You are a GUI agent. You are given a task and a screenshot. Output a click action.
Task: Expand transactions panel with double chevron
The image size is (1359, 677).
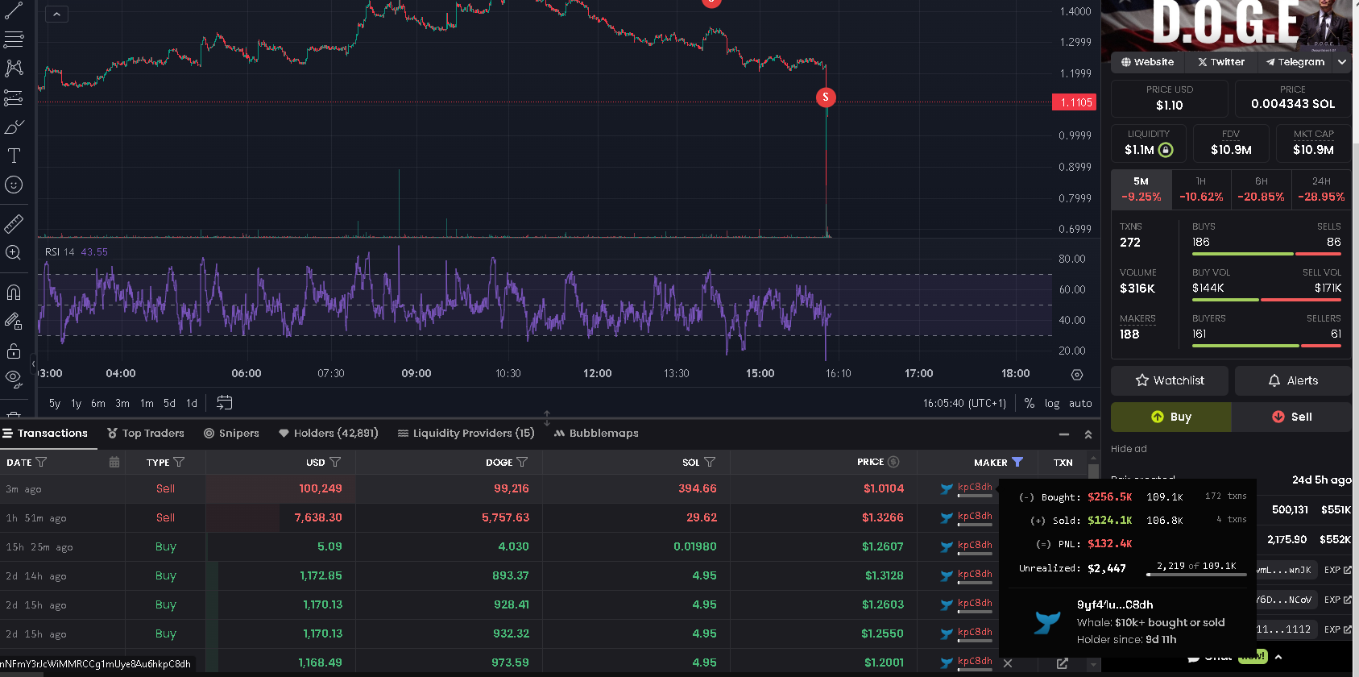coord(1088,434)
